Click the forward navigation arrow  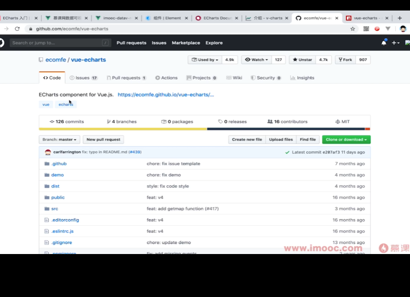[6, 29]
